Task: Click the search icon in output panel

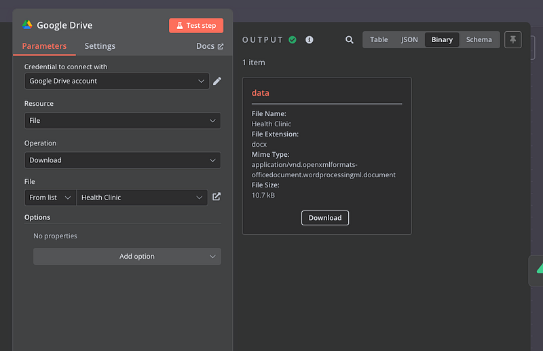Action: (x=350, y=40)
